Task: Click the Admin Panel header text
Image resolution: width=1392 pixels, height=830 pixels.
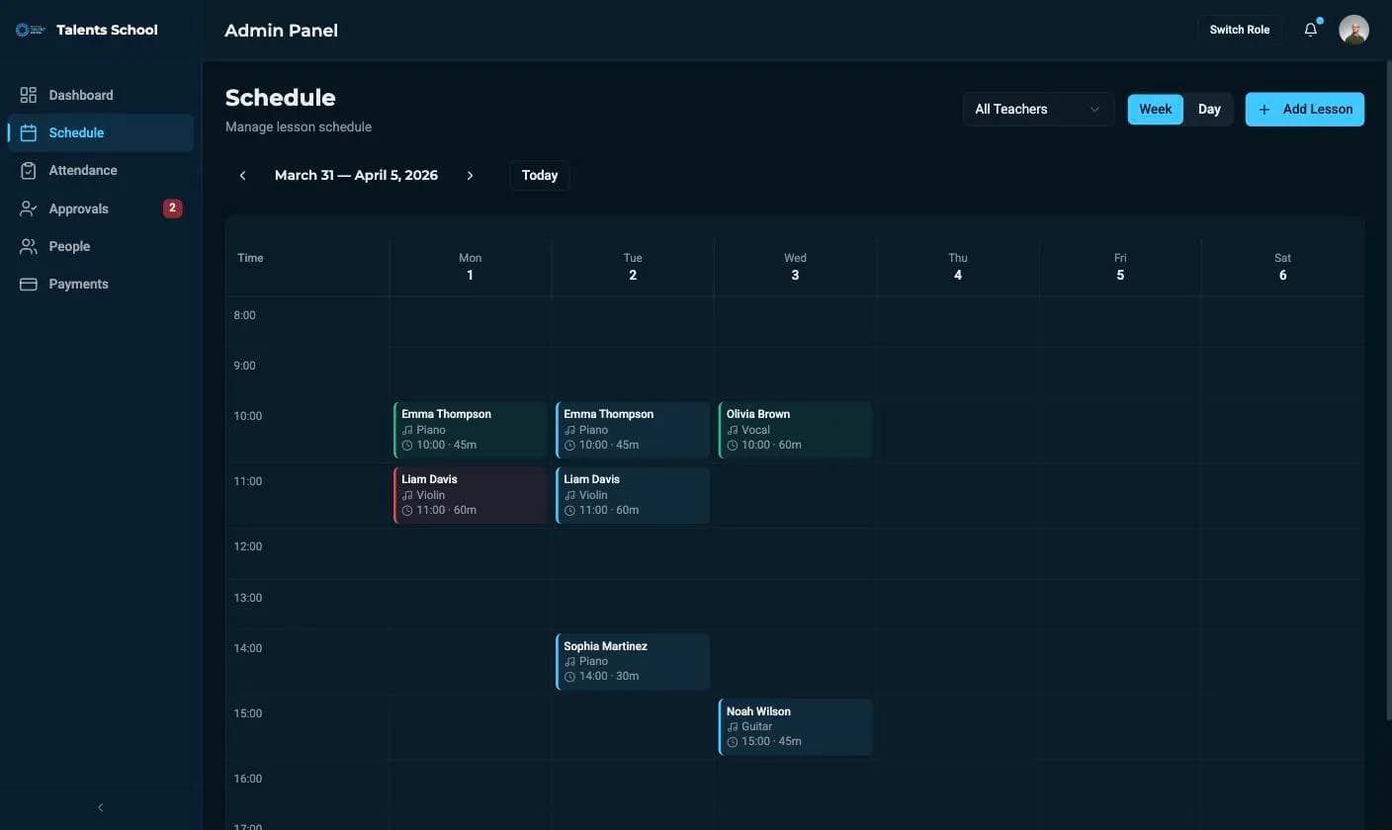Action: click(282, 31)
